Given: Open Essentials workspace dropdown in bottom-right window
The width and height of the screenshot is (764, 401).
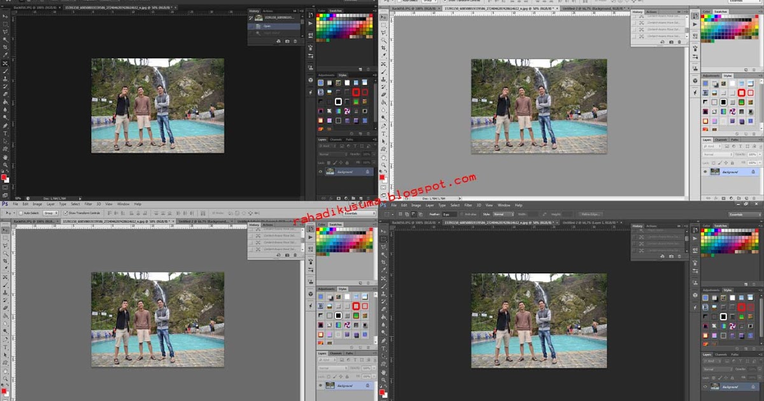Looking at the screenshot, I should coord(745,215).
